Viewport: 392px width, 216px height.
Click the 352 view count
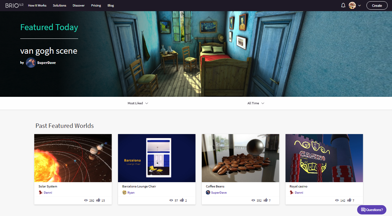point(259,201)
